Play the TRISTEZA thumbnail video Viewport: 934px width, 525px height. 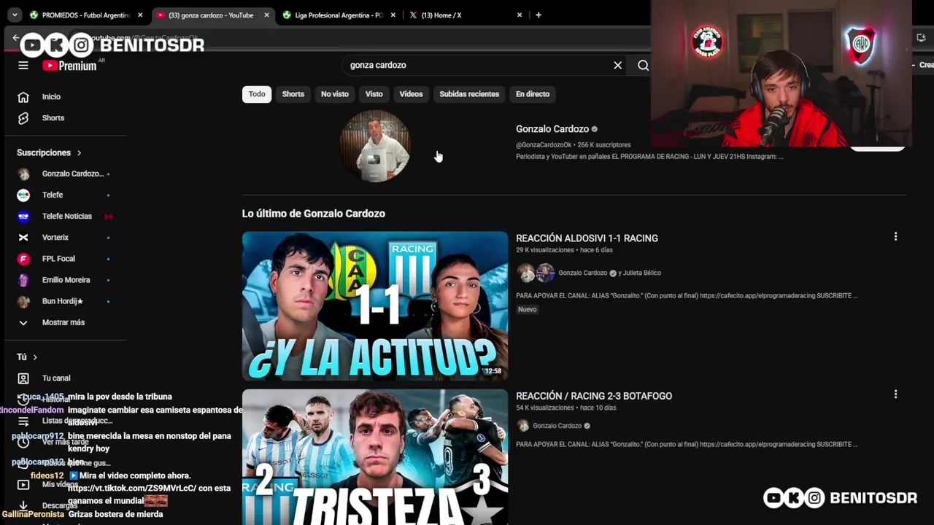click(x=375, y=457)
